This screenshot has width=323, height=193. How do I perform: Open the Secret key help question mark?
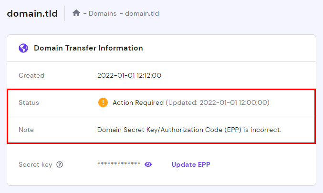60,165
